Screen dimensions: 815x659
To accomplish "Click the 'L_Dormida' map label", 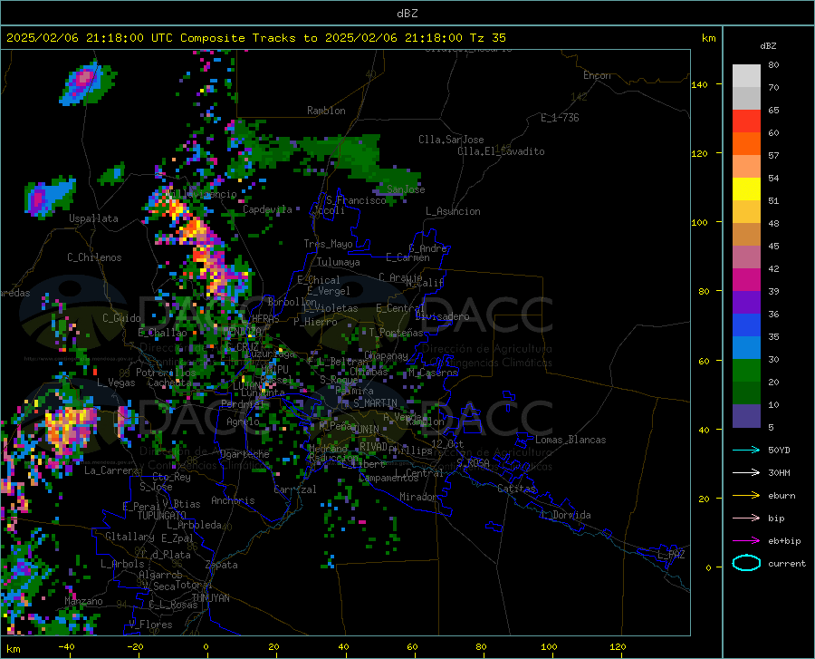I will tap(565, 515).
